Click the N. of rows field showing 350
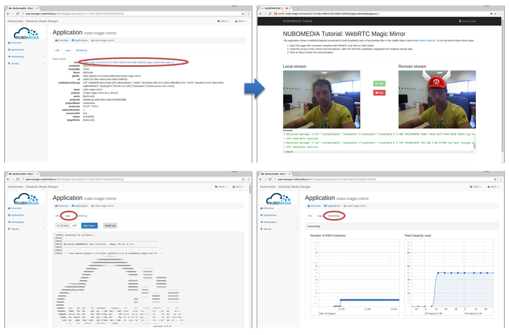 [x=75, y=225]
